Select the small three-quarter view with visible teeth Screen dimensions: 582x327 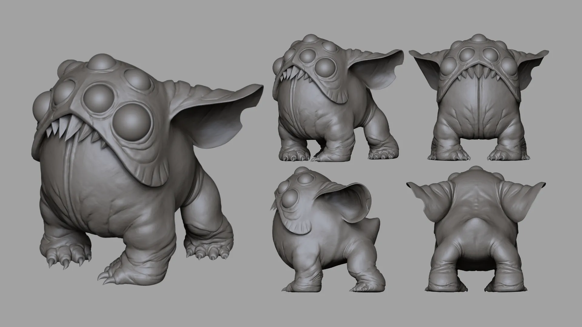tap(338, 97)
